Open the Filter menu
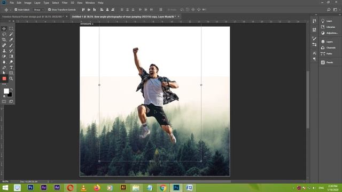342x192 pixels. 65,3
